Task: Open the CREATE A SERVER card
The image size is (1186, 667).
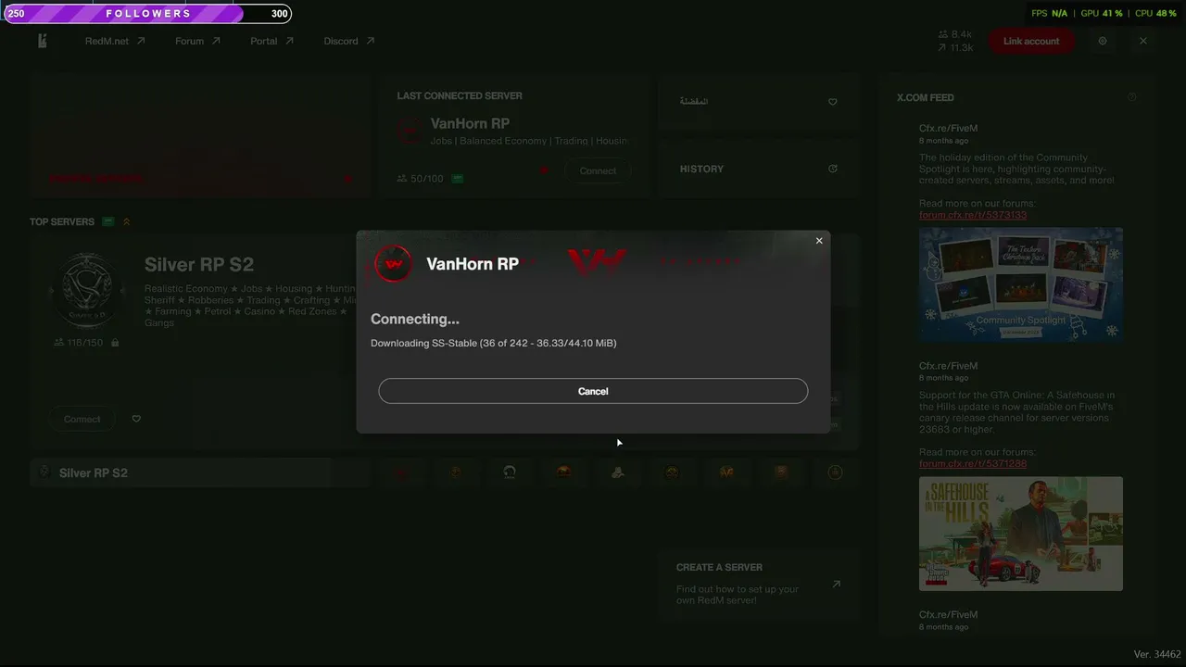Action: click(758, 585)
